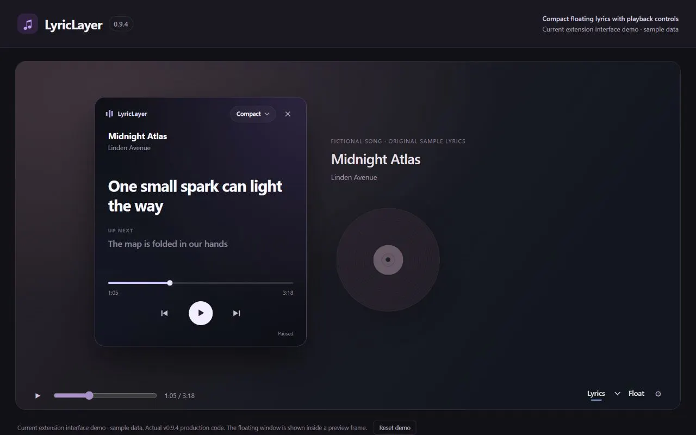This screenshot has width=696, height=435.
Task: Click the bottom bar seek slider
Action: pos(105,395)
